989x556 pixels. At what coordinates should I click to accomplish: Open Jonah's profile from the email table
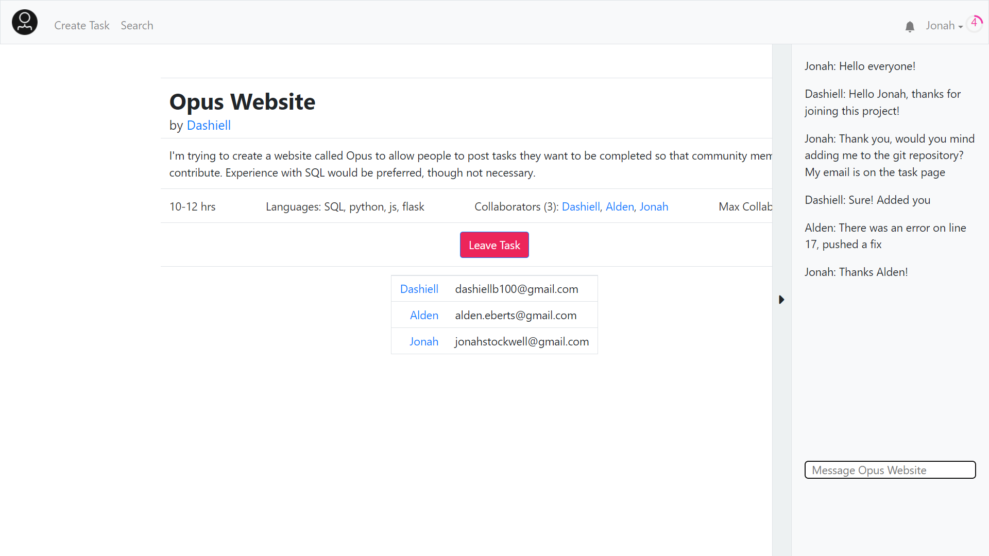423,341
